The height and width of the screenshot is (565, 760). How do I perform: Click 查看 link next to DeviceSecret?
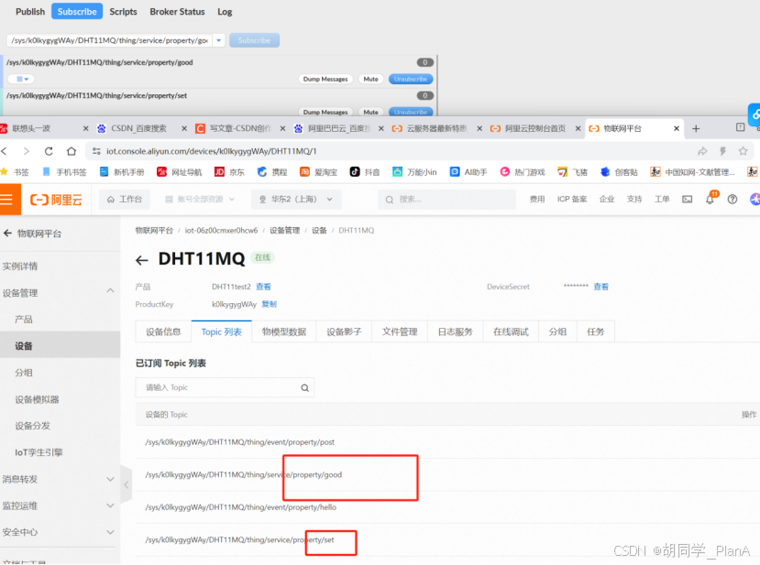tap(600, 287)
